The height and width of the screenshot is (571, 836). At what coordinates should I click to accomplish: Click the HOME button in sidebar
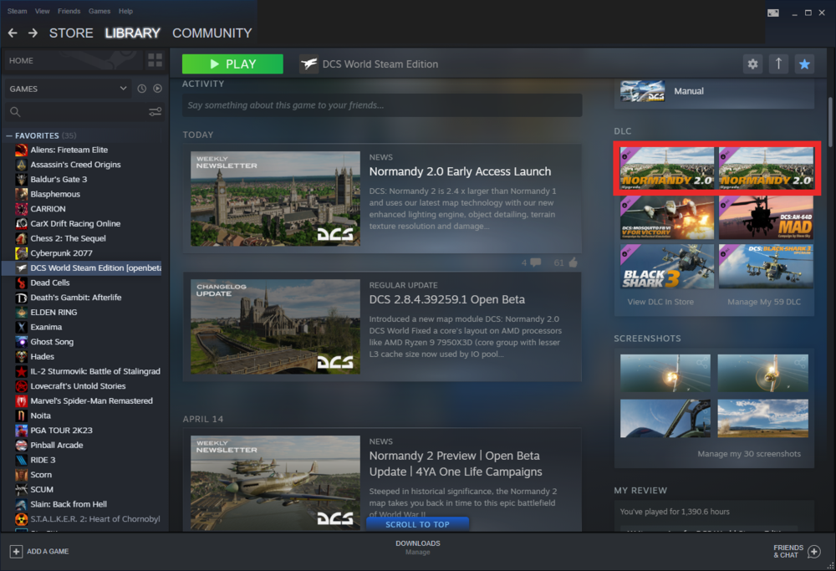[x=73, y=60]
